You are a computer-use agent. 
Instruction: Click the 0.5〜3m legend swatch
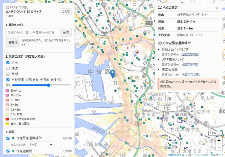[7, 110]
